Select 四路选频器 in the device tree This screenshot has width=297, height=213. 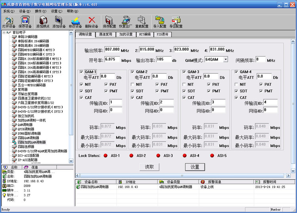[26, 147]
